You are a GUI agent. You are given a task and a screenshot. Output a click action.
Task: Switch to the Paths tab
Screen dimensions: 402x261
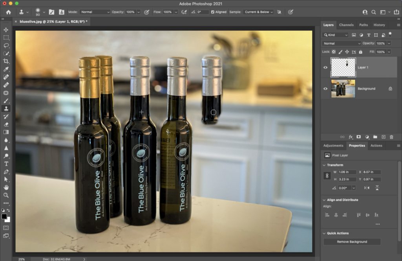coord(364,25)
